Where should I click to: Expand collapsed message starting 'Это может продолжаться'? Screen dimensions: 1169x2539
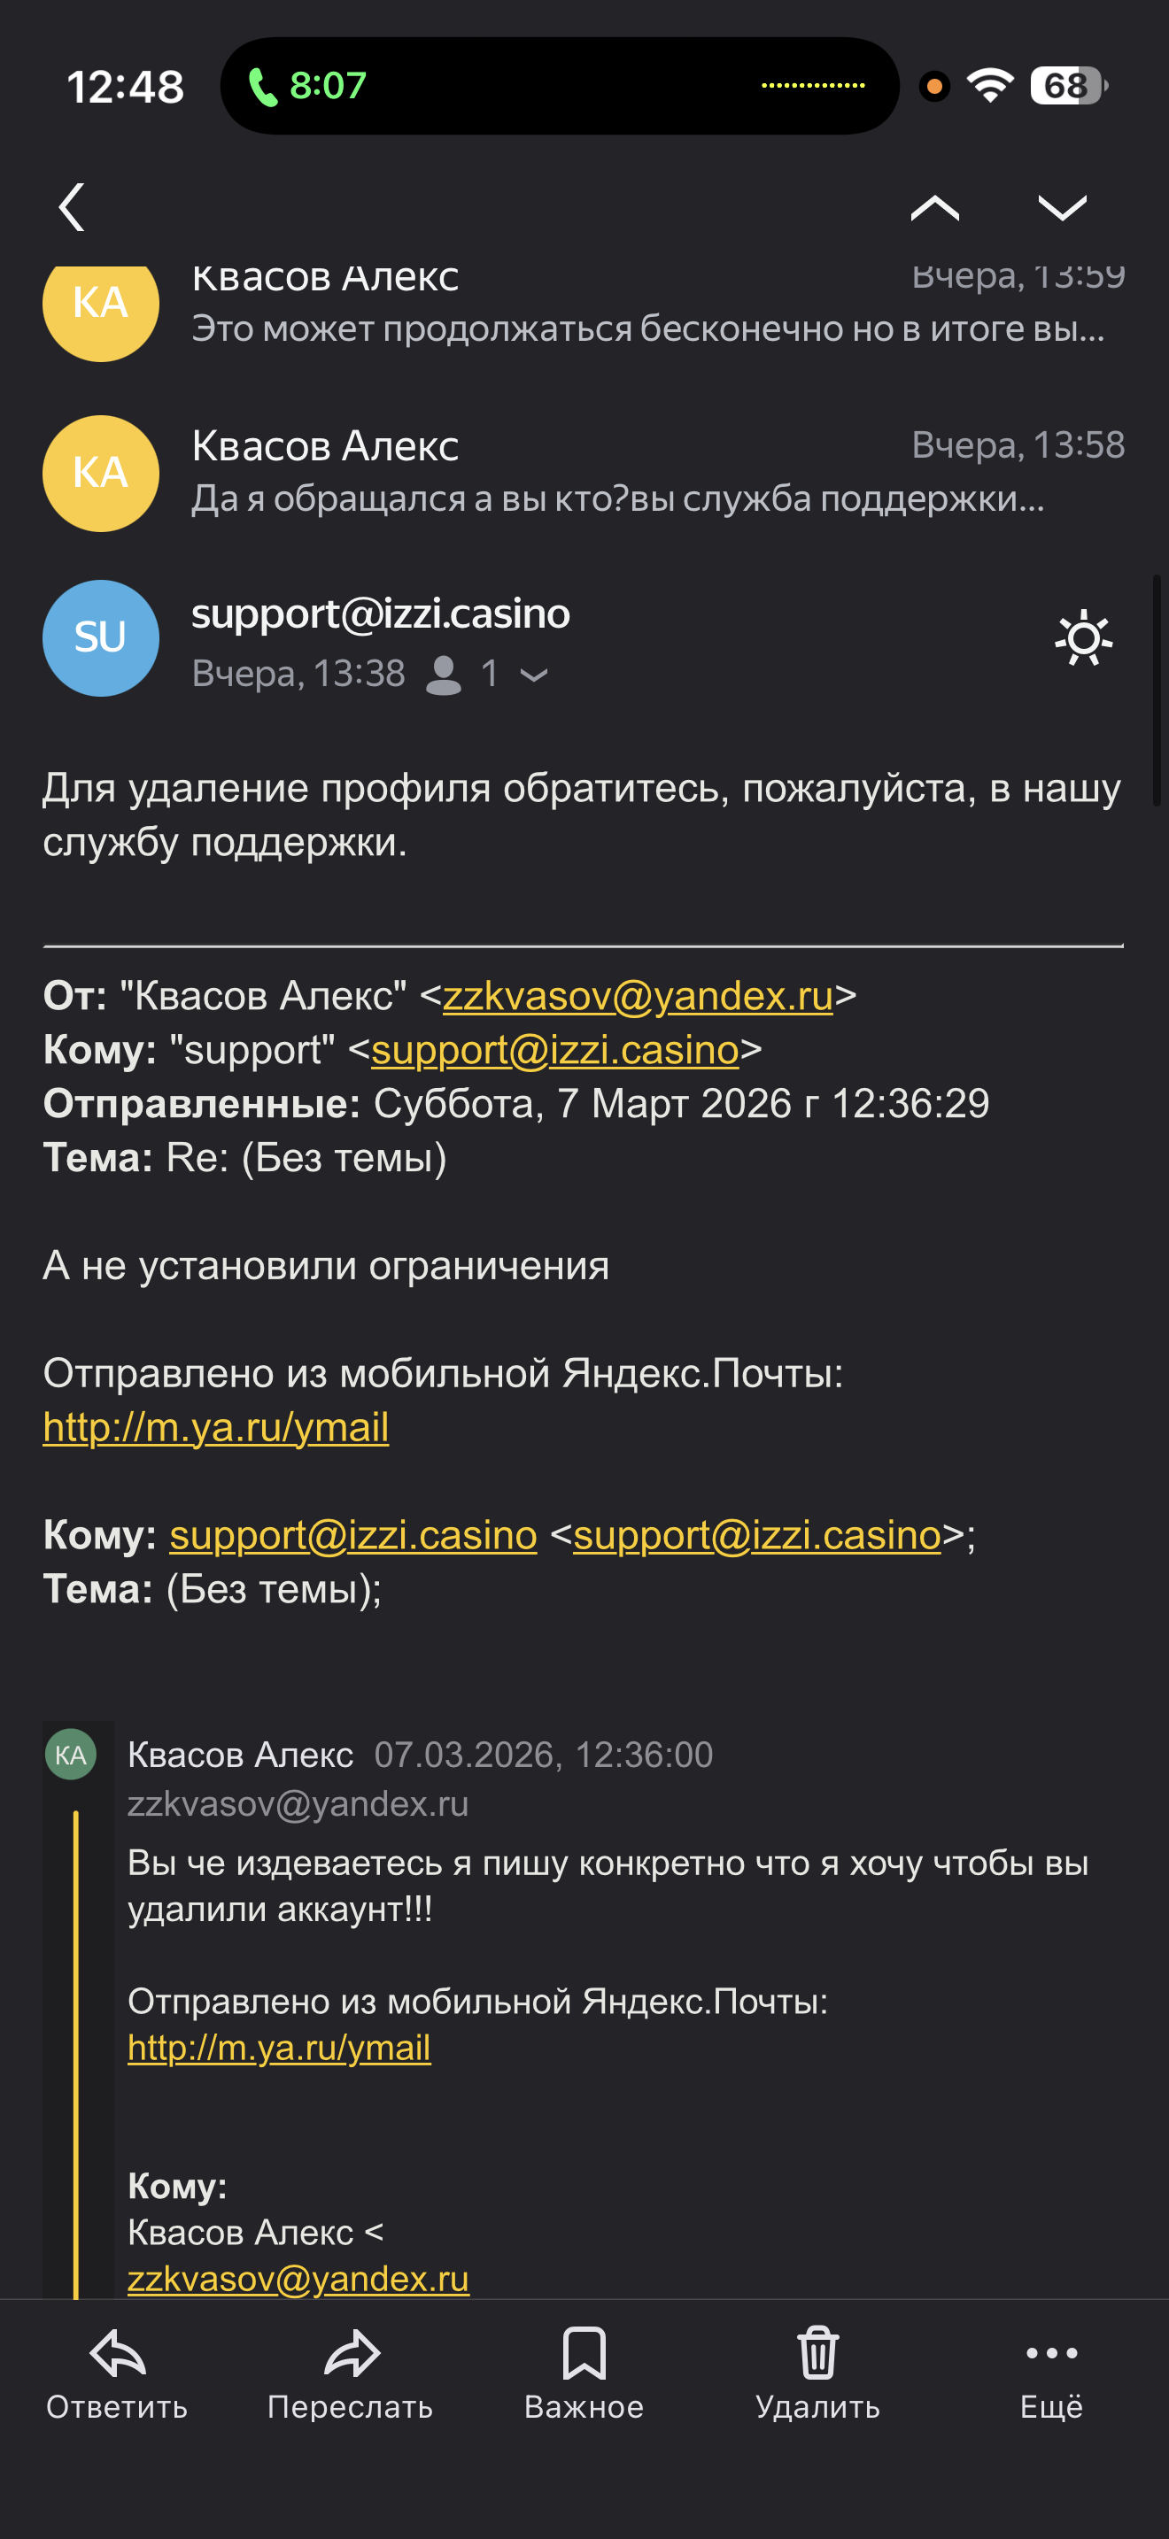[x=646, y=328]
